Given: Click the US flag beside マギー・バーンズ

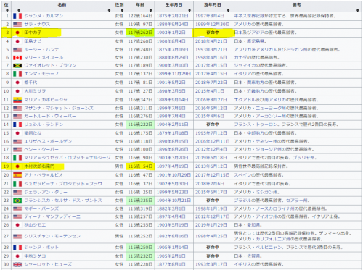Looking at the screenshot, I should 17,208.
